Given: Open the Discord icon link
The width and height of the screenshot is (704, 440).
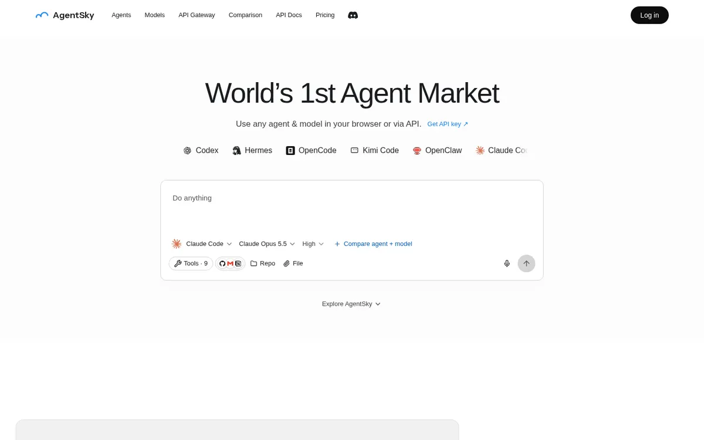Looking at the screenshot, I should (353, 15).
